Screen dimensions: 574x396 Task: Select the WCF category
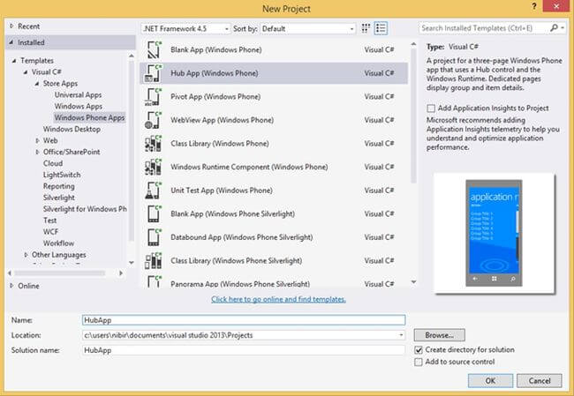(51, 232)
